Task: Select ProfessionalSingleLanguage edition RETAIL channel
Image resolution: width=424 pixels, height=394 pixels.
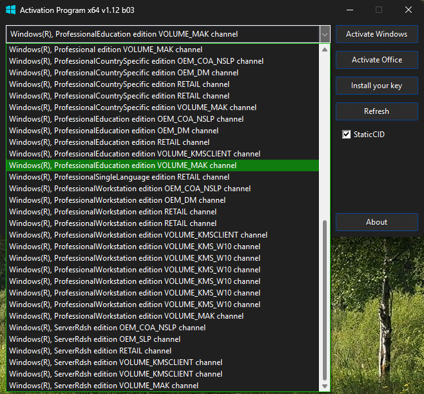Action: pos(162,177)
